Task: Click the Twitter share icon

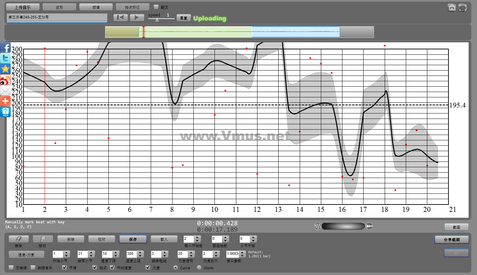Action: [x=5, y=58]
